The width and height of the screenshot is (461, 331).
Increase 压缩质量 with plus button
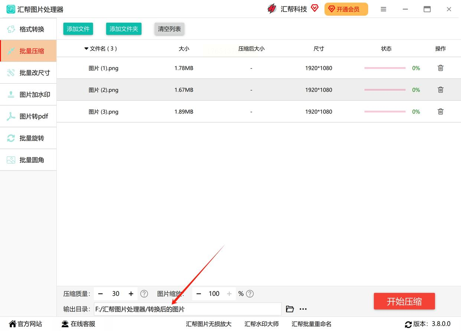click(x=131, y=294)
